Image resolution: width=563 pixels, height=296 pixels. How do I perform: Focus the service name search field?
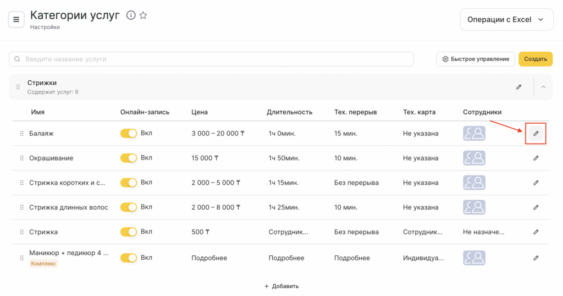[211, 59]
